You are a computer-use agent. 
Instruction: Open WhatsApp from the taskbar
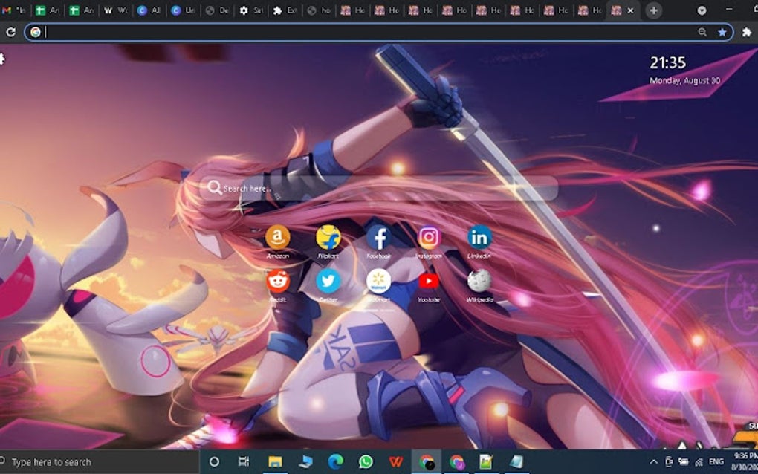coord(366,462)
